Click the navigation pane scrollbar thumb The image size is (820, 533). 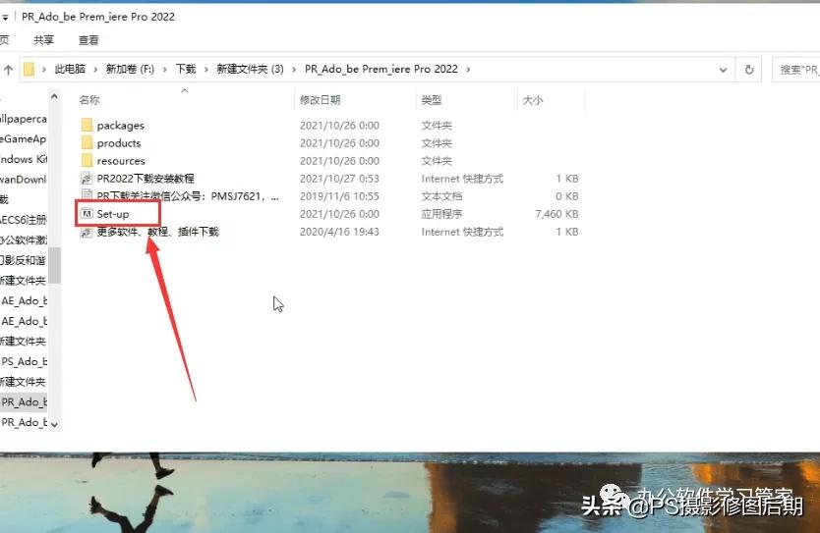[x=55, y=265]
